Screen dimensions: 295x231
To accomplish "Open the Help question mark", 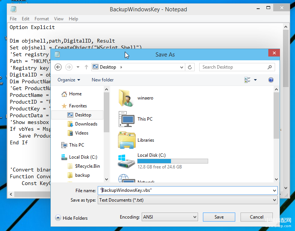I will 271,80.
